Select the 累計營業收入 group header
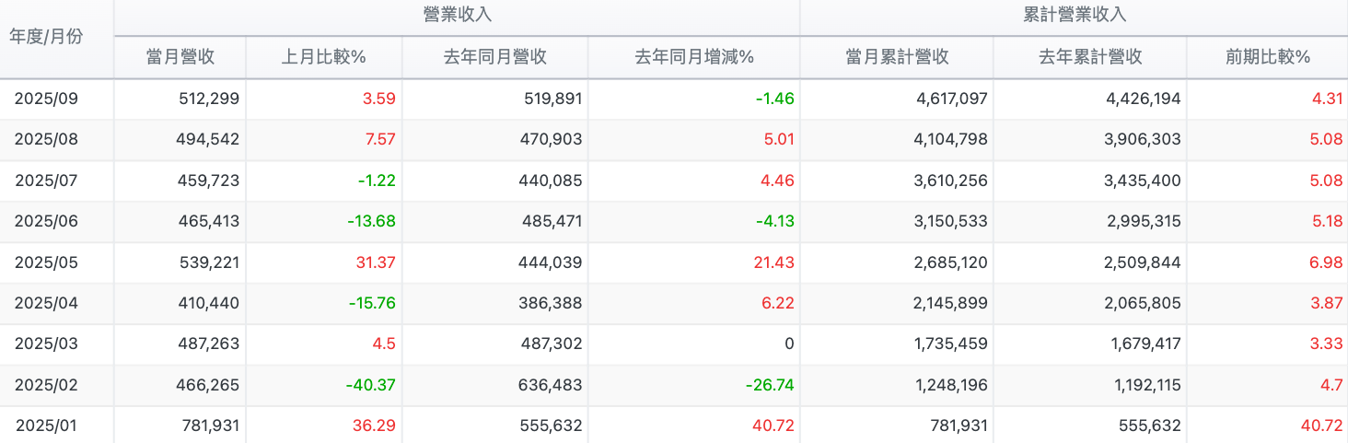This screenshot has height=443, width=1348. 1074,16
